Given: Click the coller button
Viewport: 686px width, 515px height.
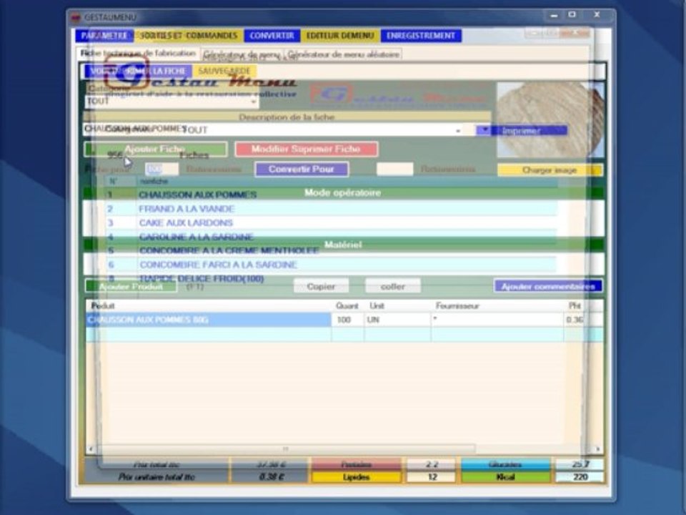Looking at the screenshot, I should (x=393, y=286).
